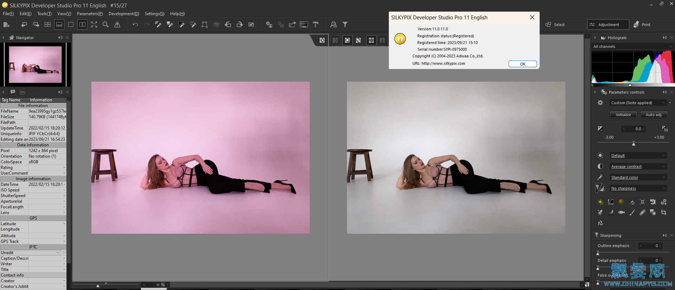
Task: Open the Navigator panel options menu
Action: 60,38
